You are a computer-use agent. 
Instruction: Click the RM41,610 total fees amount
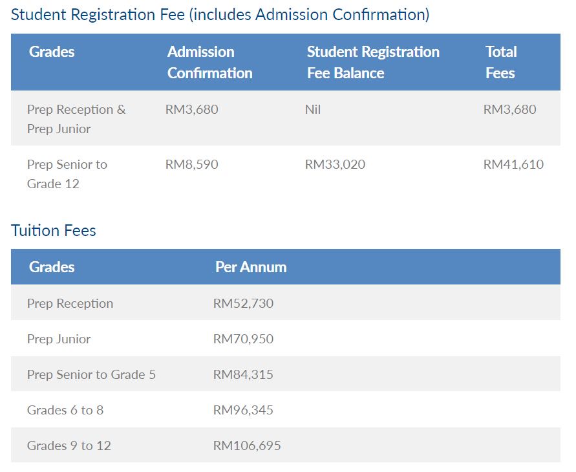[x=513, y=165]
